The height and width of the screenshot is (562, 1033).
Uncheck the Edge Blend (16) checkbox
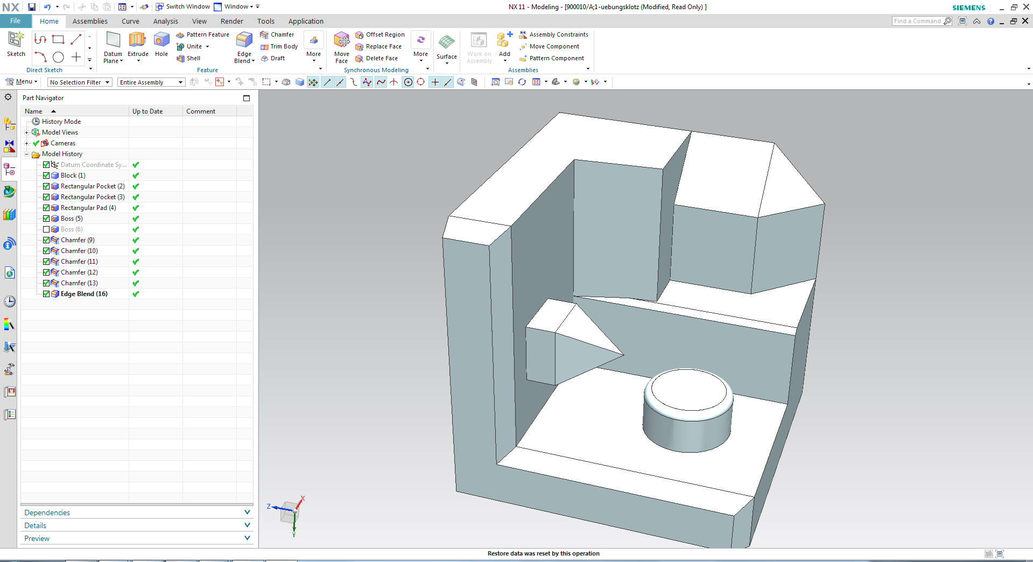[x=46, y=294]
